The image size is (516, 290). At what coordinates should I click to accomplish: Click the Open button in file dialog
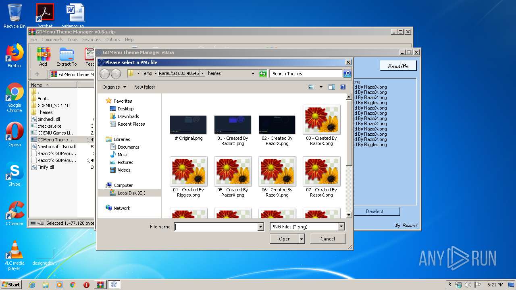[x=285, y=239]
